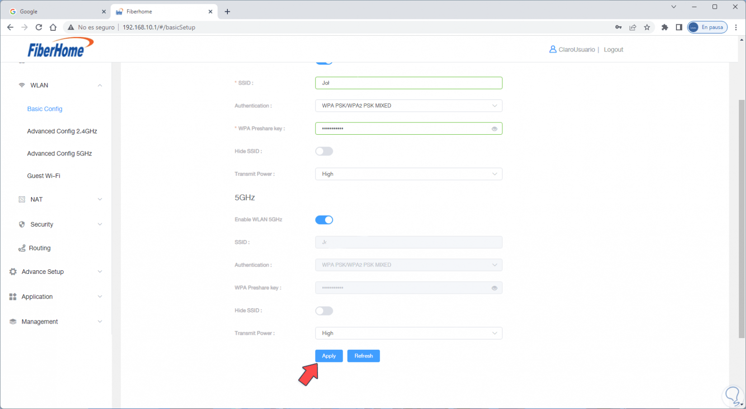Viewport: 746px width, 409px height.
Task: Toggle the 2.4GHz Hide SSID switch
Action: pos(324,151)
